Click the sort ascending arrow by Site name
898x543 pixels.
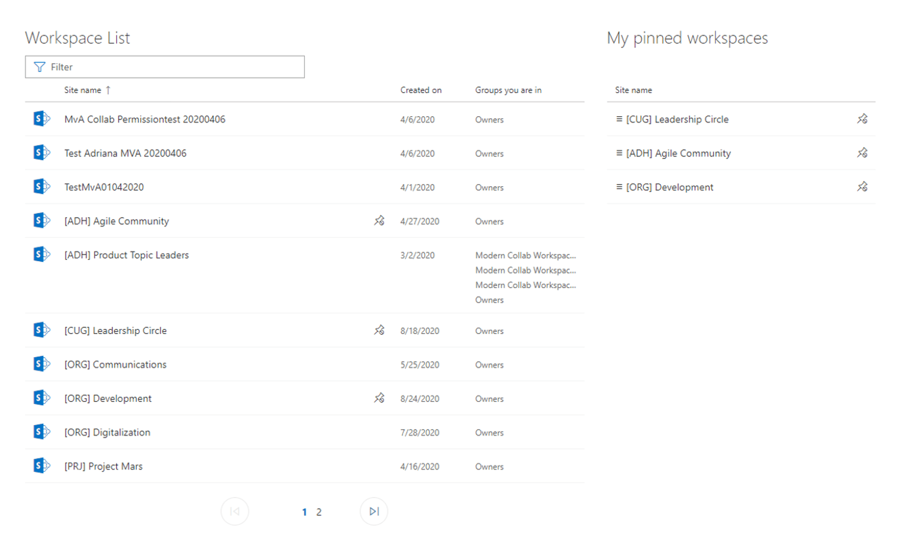click(108, 90)
